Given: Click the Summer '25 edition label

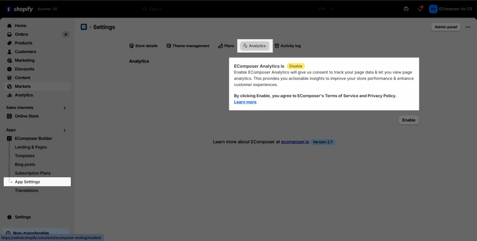Looking at the screenshot, I should pyautogui.click(x=47, y=9).
